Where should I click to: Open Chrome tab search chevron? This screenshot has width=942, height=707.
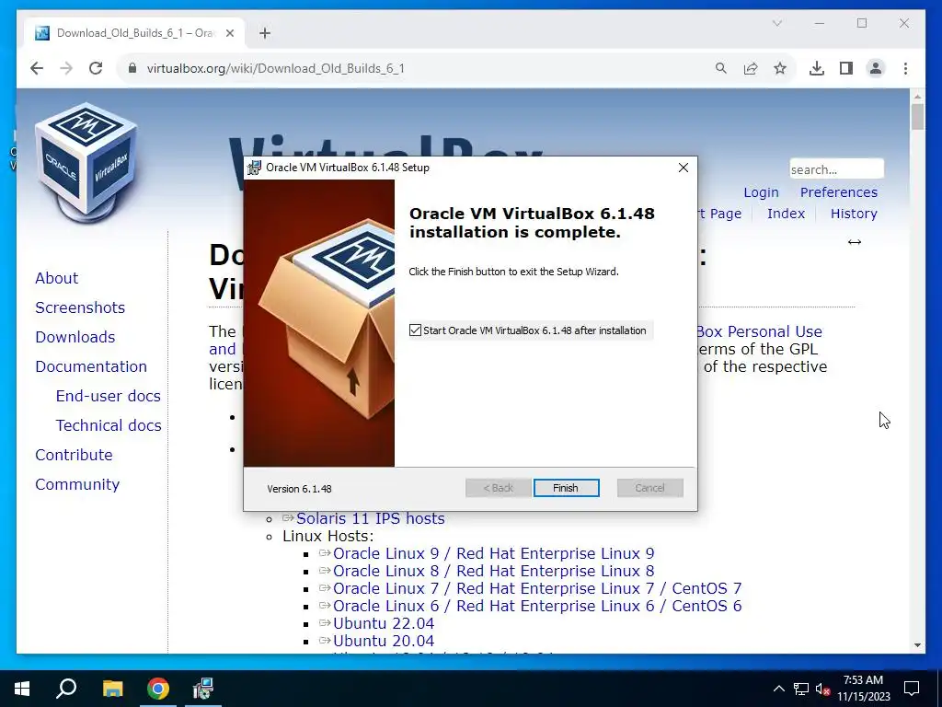pos(776,23)
